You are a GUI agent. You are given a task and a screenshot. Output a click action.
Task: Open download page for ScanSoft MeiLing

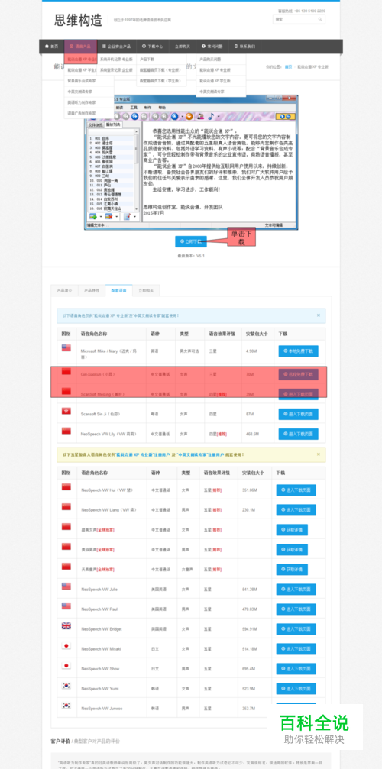tap(298, 394)
